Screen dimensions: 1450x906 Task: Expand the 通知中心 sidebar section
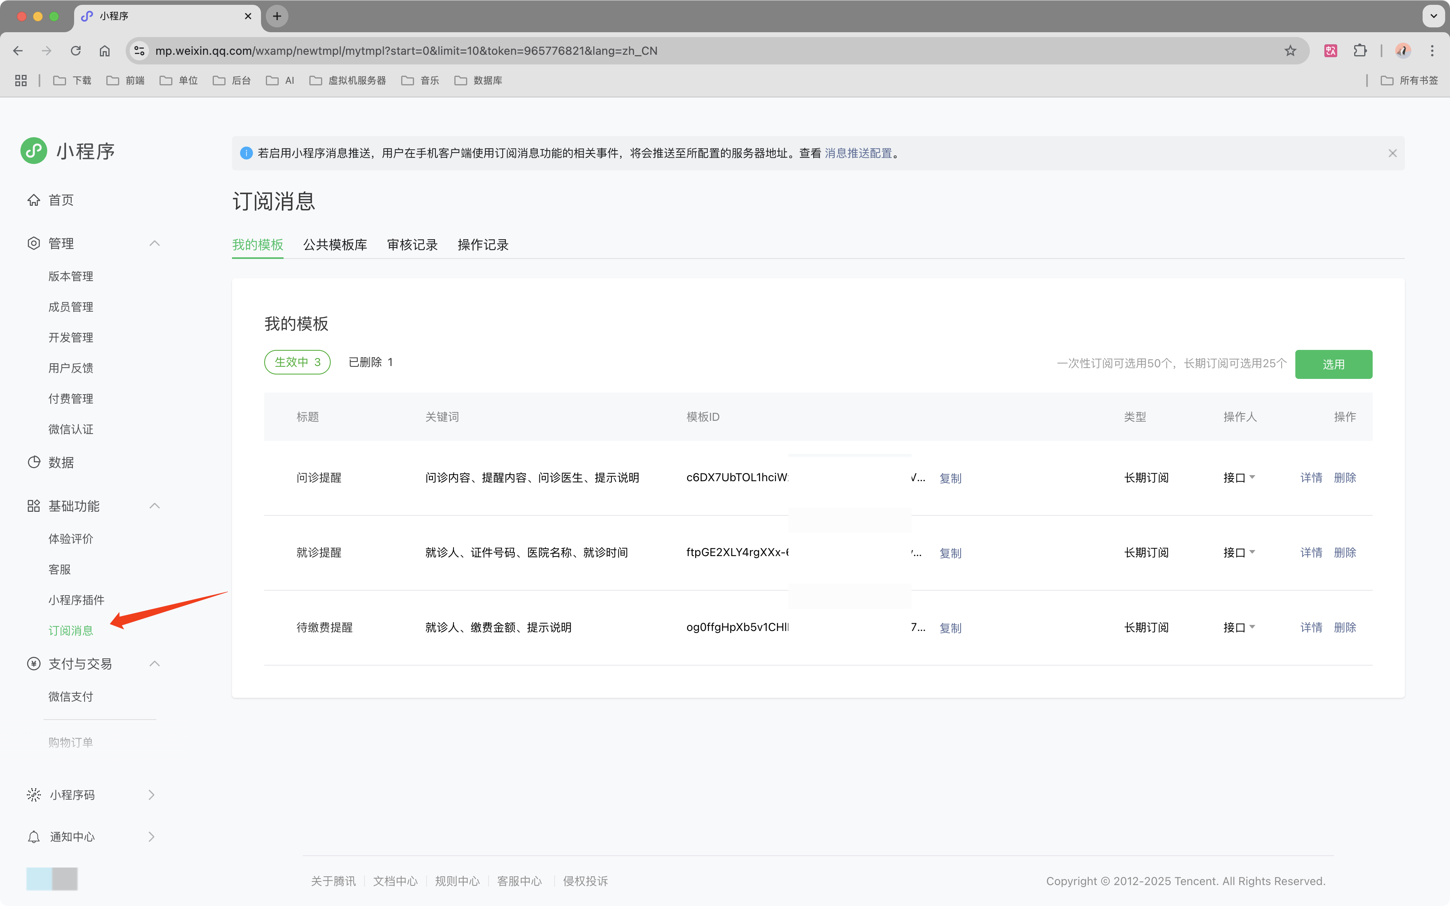click(151, 837)
